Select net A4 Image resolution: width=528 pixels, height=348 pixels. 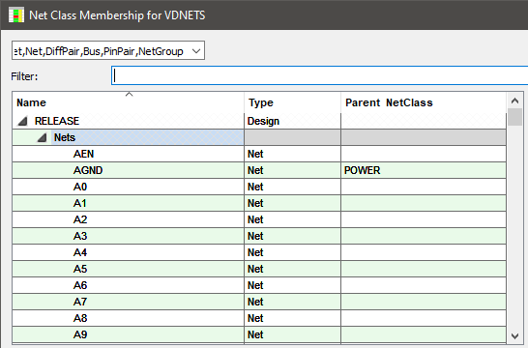pyautogui.click(x=259, y=252)
